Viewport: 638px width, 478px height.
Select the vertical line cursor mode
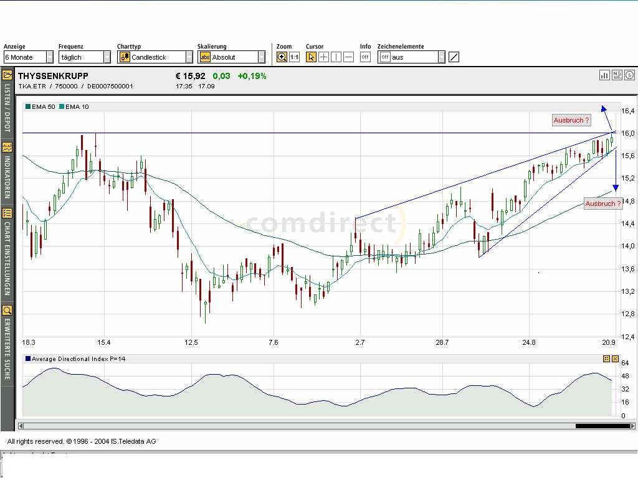click(336, 57)
